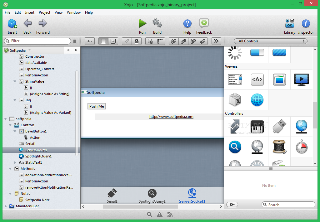Collapse the Tag tree node

pyautogui.click(x=15, y=100)
